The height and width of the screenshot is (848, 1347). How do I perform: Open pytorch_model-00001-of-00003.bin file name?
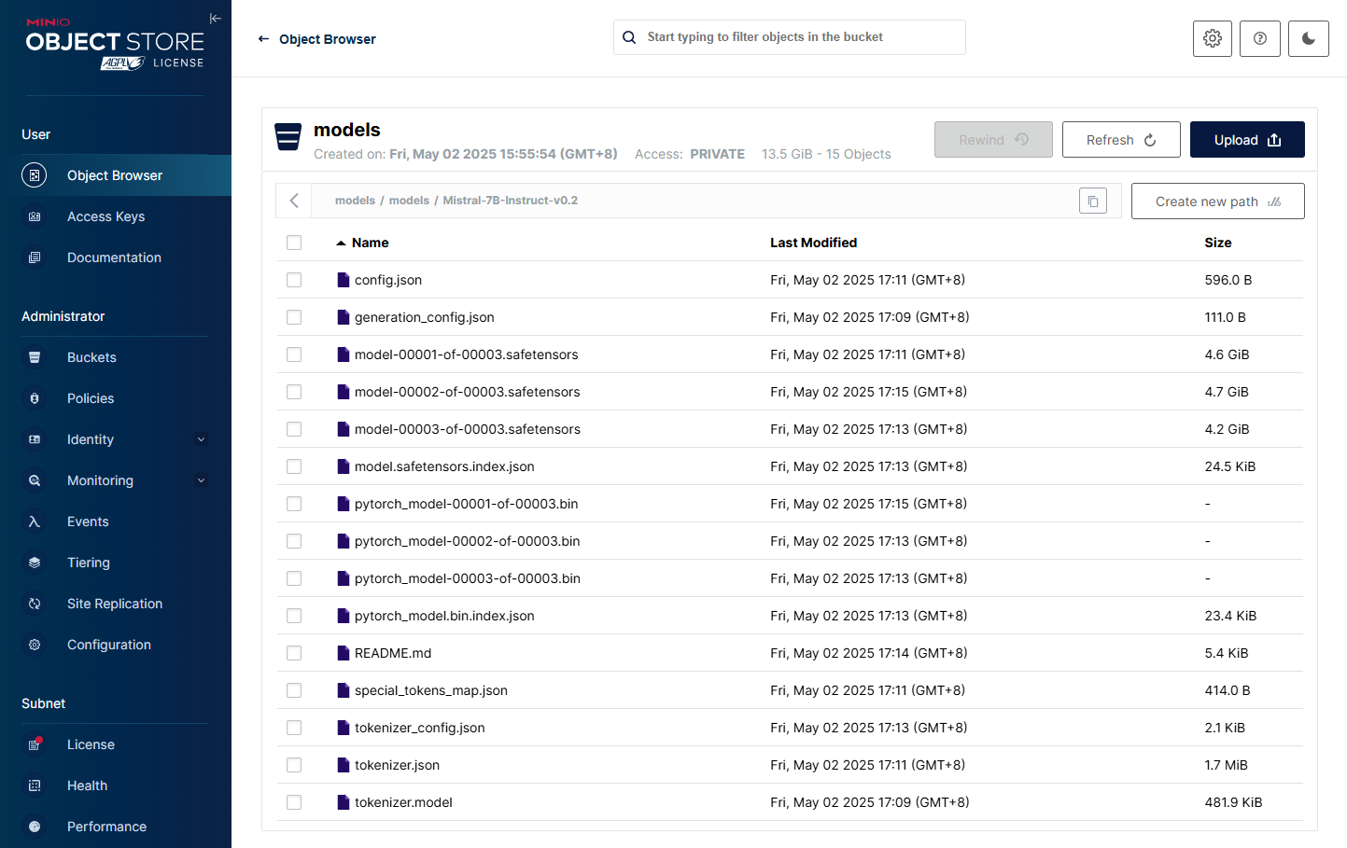tap(466, 504)
